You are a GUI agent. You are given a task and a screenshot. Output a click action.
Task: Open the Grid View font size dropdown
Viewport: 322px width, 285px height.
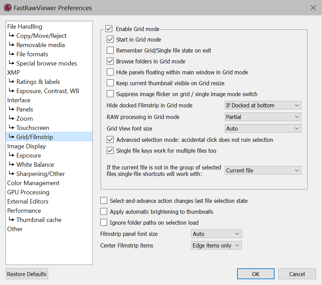263,129
